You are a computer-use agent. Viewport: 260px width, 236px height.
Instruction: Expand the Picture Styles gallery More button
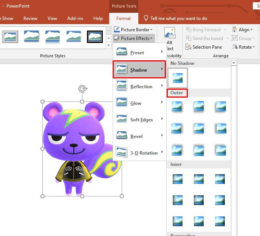point(108,45)
